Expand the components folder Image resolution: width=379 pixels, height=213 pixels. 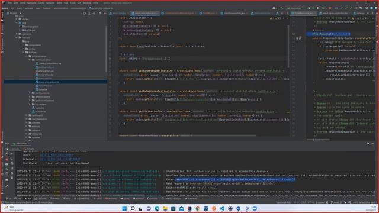pos(24,45)
